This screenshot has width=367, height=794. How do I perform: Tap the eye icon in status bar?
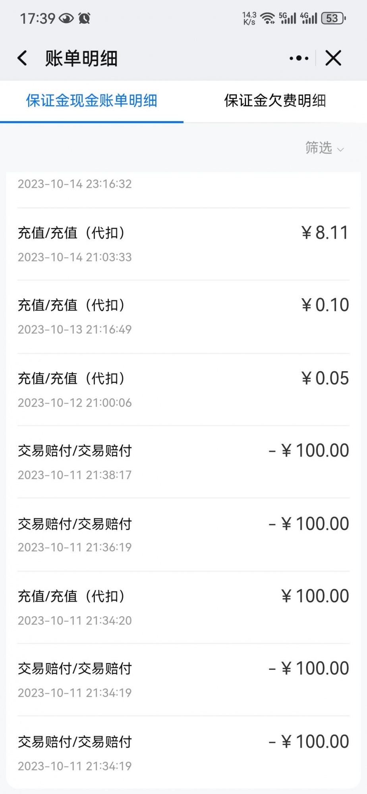(66, 18)
